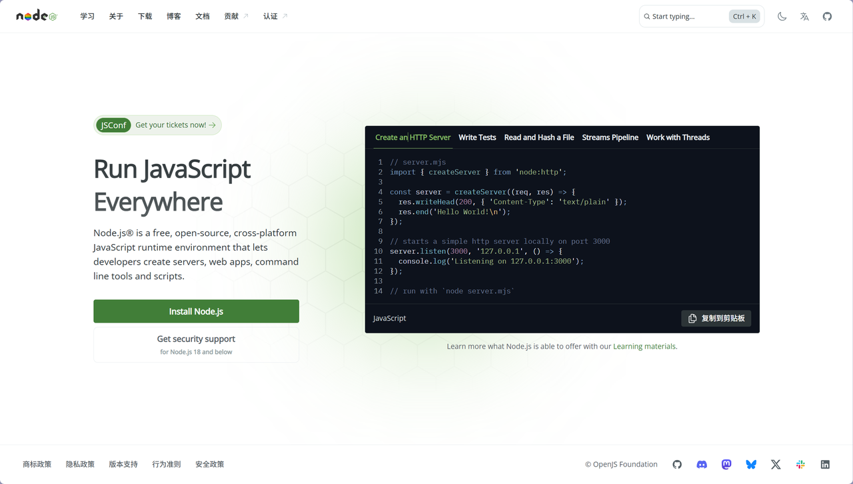Image resolution: width=853 pixels, height=484 pixels.
Task: Click the GitHub icon in footer
Action: point(677,465)
